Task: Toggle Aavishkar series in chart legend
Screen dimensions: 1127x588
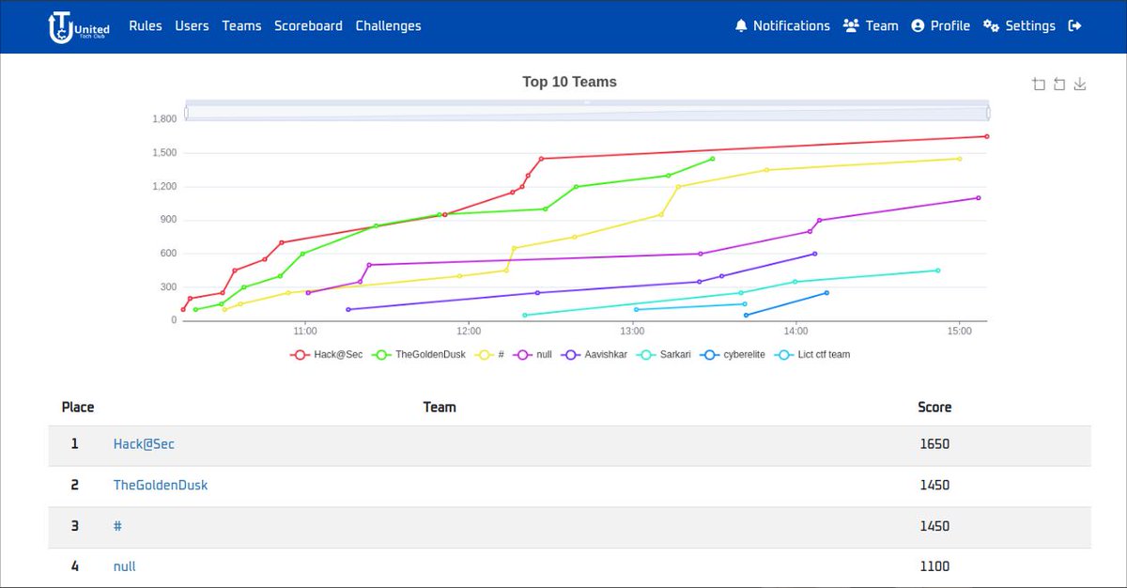Action: [x=594, y=354]
